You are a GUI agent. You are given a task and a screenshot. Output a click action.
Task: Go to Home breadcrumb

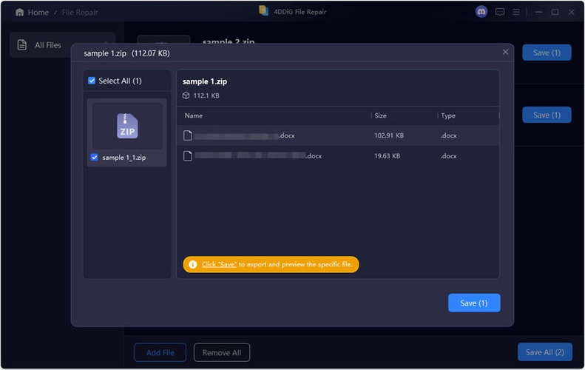pyautogui.click(x=38, y=13)
